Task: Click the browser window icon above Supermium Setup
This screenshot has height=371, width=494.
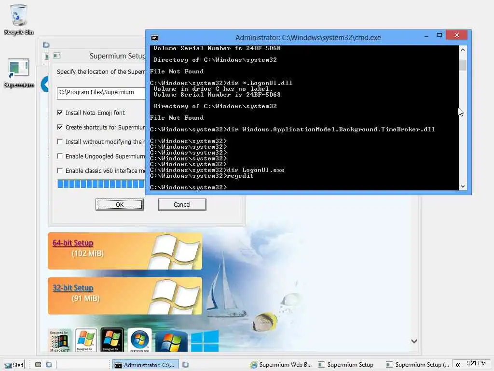Action: point(46,45)
